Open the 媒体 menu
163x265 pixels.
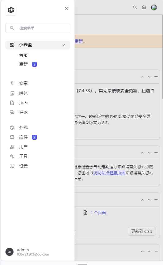click(x=23, y=93)
